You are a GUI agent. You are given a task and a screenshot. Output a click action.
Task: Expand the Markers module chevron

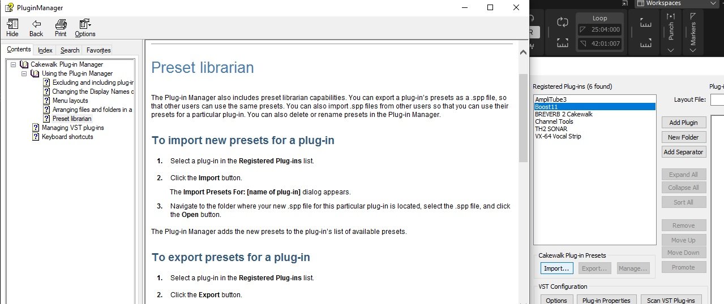point(693,50)
